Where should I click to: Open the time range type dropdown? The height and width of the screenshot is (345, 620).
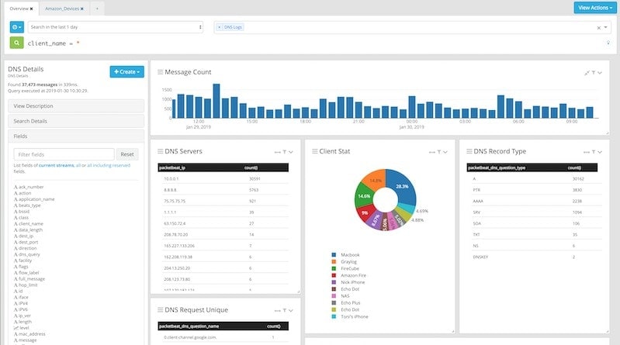tap(16, 27)
